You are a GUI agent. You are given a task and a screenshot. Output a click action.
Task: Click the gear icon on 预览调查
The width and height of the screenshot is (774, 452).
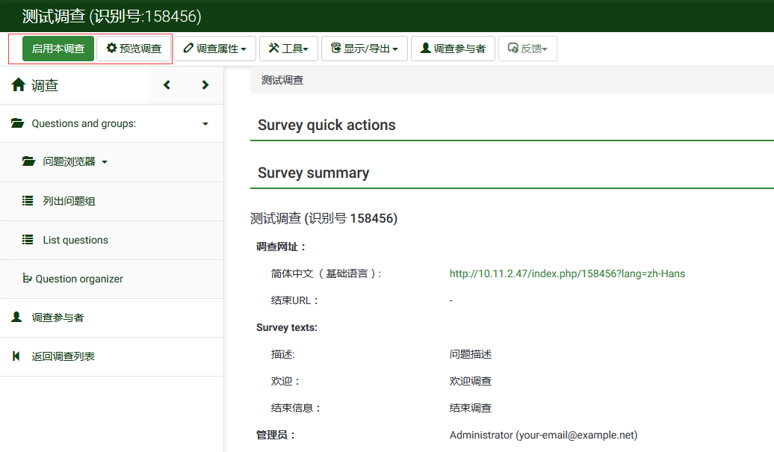click(x=111, y=49)
